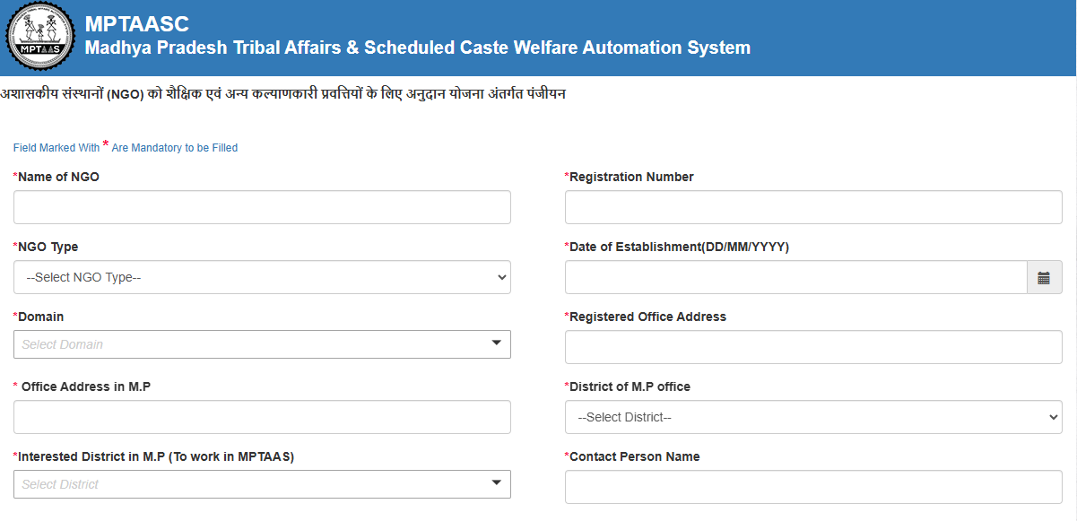
Task: Open the District of M.P office selector
Action: (x=812, y=416)
